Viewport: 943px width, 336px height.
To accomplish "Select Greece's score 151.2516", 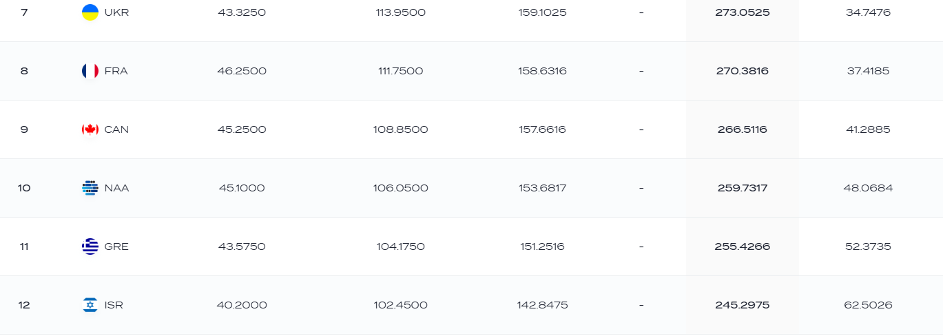I will tap(543, 246).
